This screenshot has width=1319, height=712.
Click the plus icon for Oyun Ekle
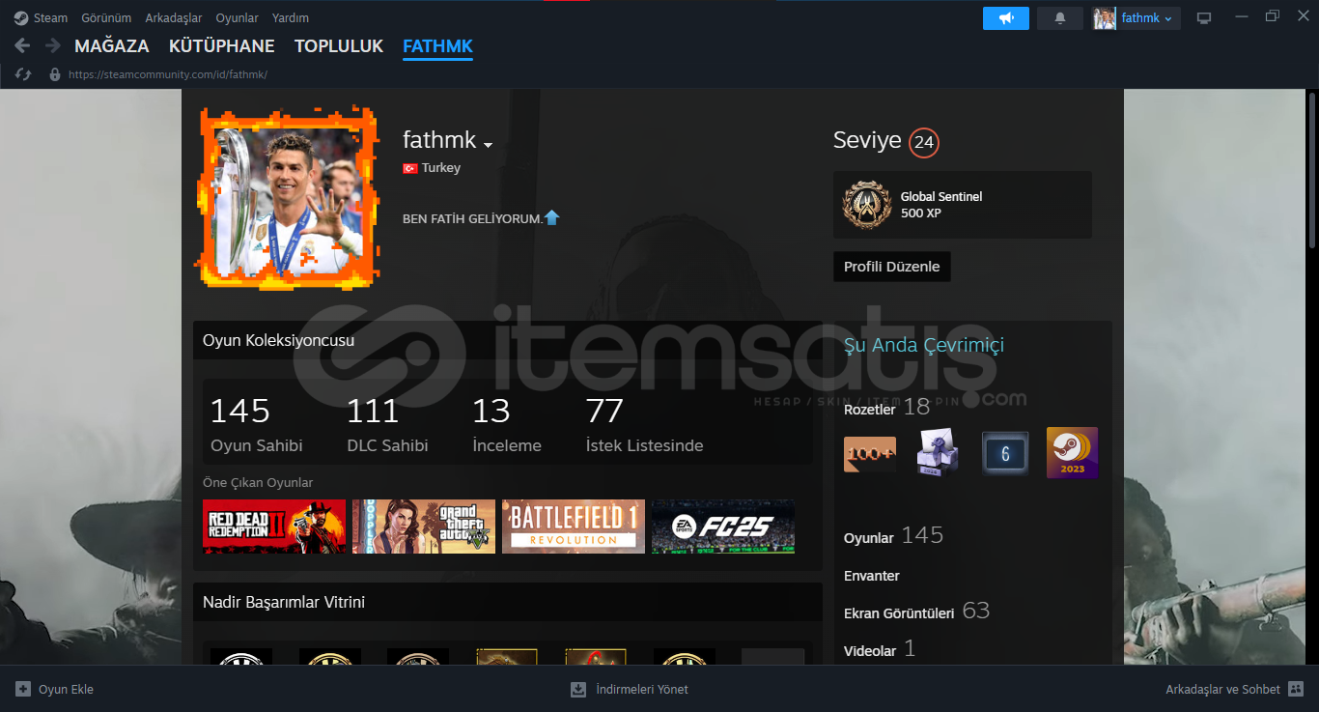(x=23, y=690)
